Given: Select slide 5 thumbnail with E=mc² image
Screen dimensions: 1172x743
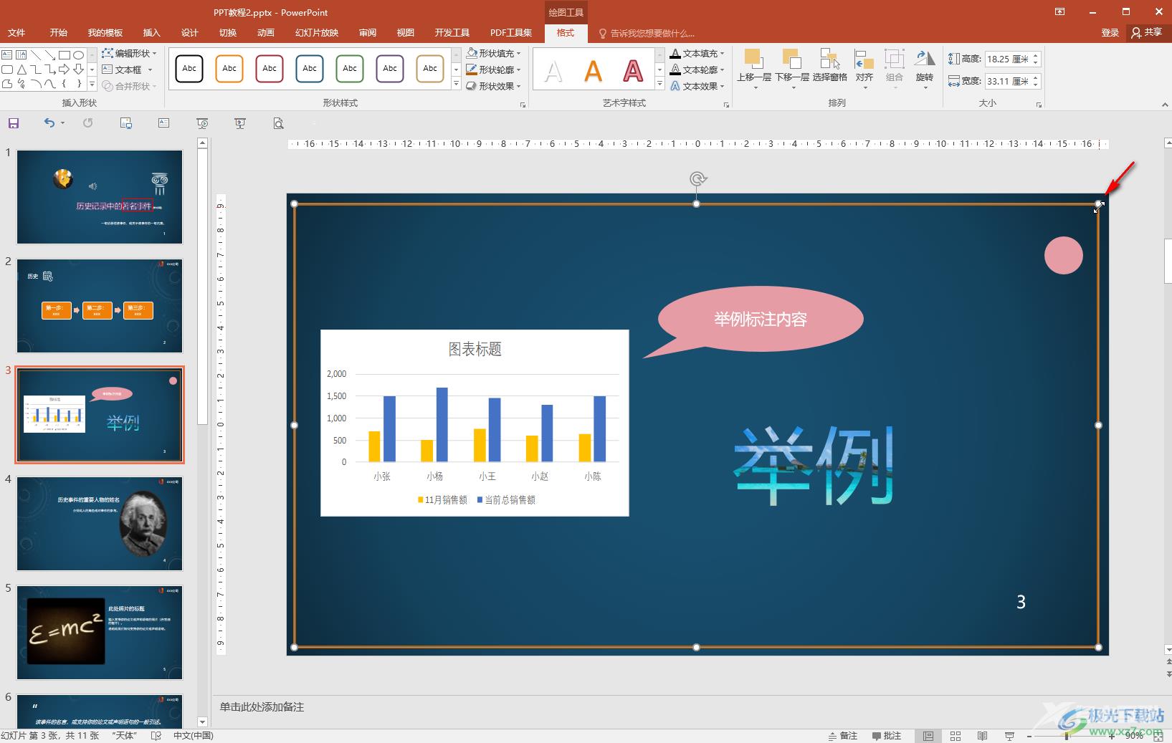Looking at the screenshot, I should (100, 633).
